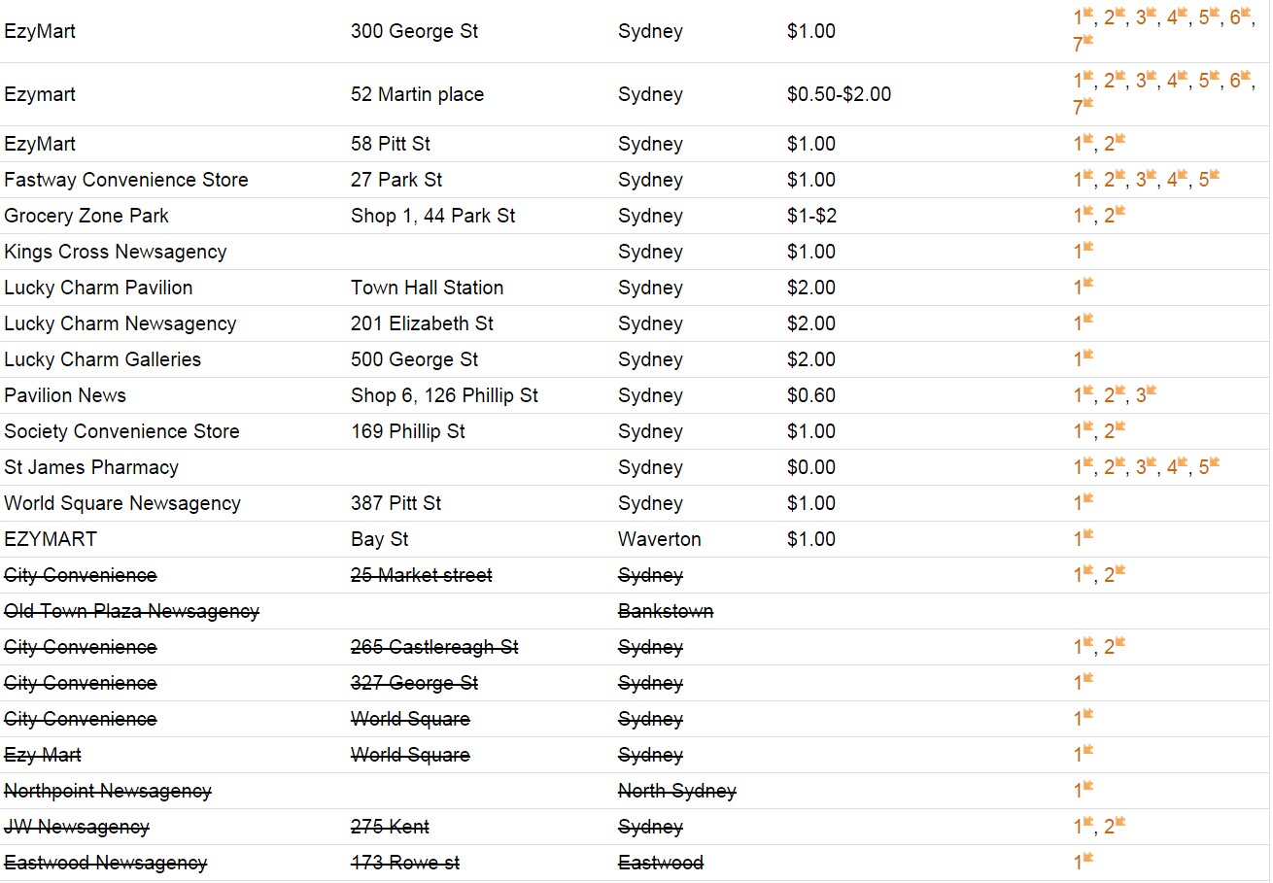Click the "Waverton" suburb cell
1273x883 pixels.
660,539
